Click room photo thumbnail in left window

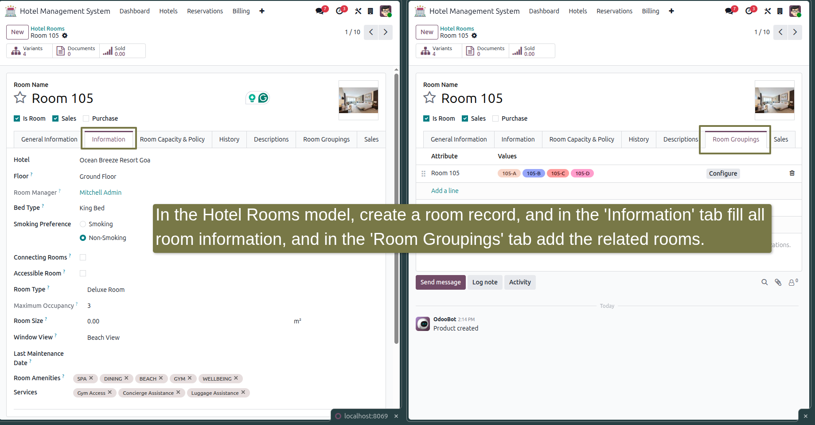click(359, 100)
